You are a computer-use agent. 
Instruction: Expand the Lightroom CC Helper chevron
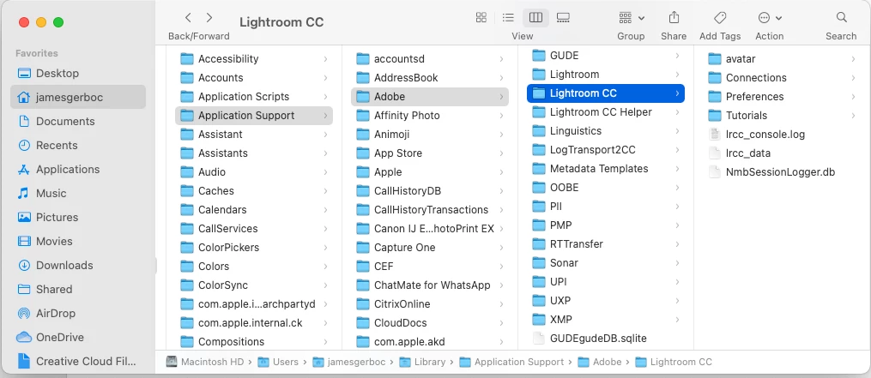point(677,112)
